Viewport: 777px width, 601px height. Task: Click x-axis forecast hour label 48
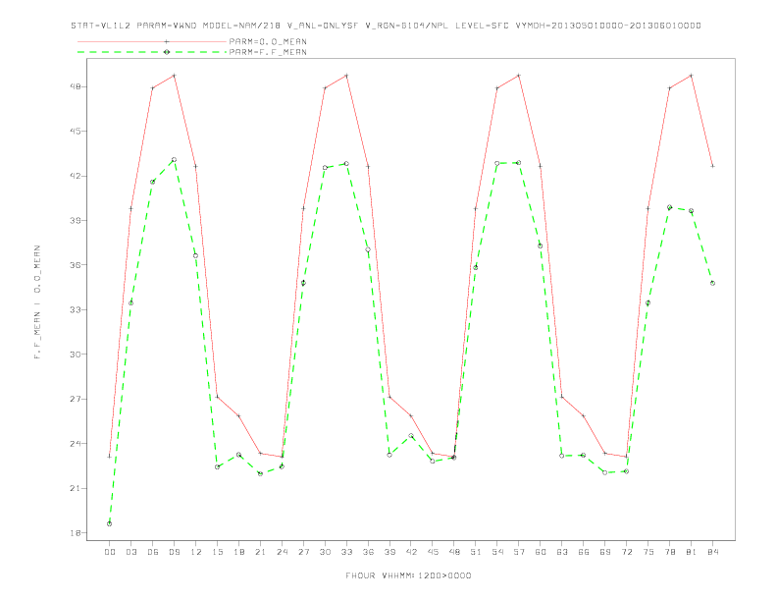pyautogui.click(x=454, y=552)
